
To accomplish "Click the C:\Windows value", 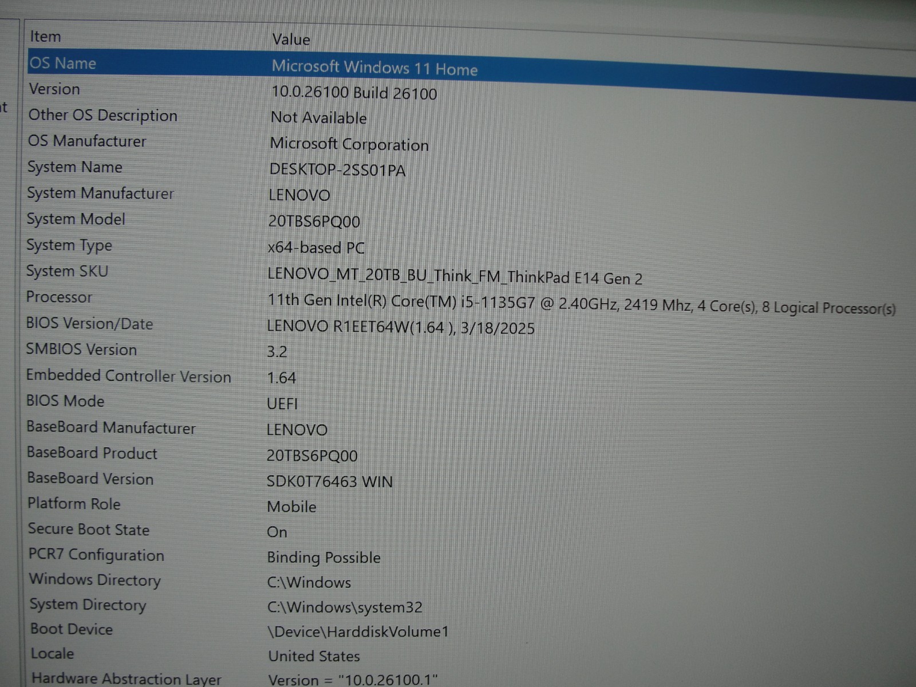I will pyautogui.click(x=309, y=582).
